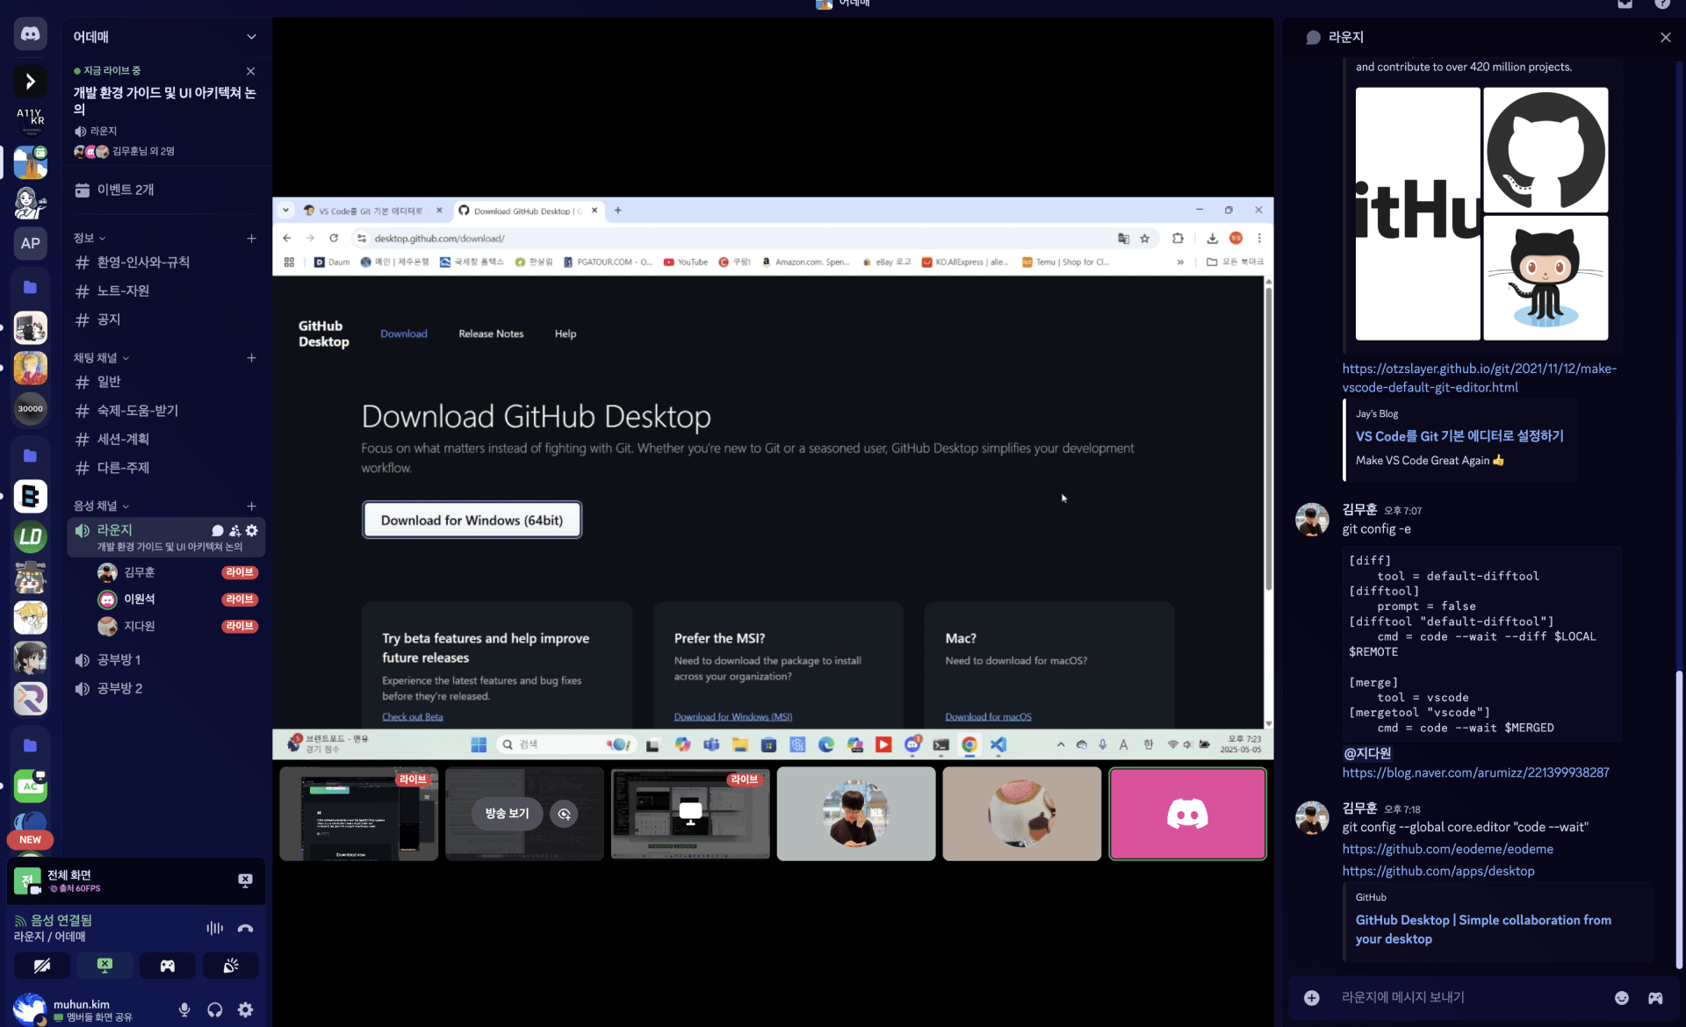The height and width of the screenshot is (1027, 1686).
Task: Turn on camera in voice controls
Action: pos(42,966)
